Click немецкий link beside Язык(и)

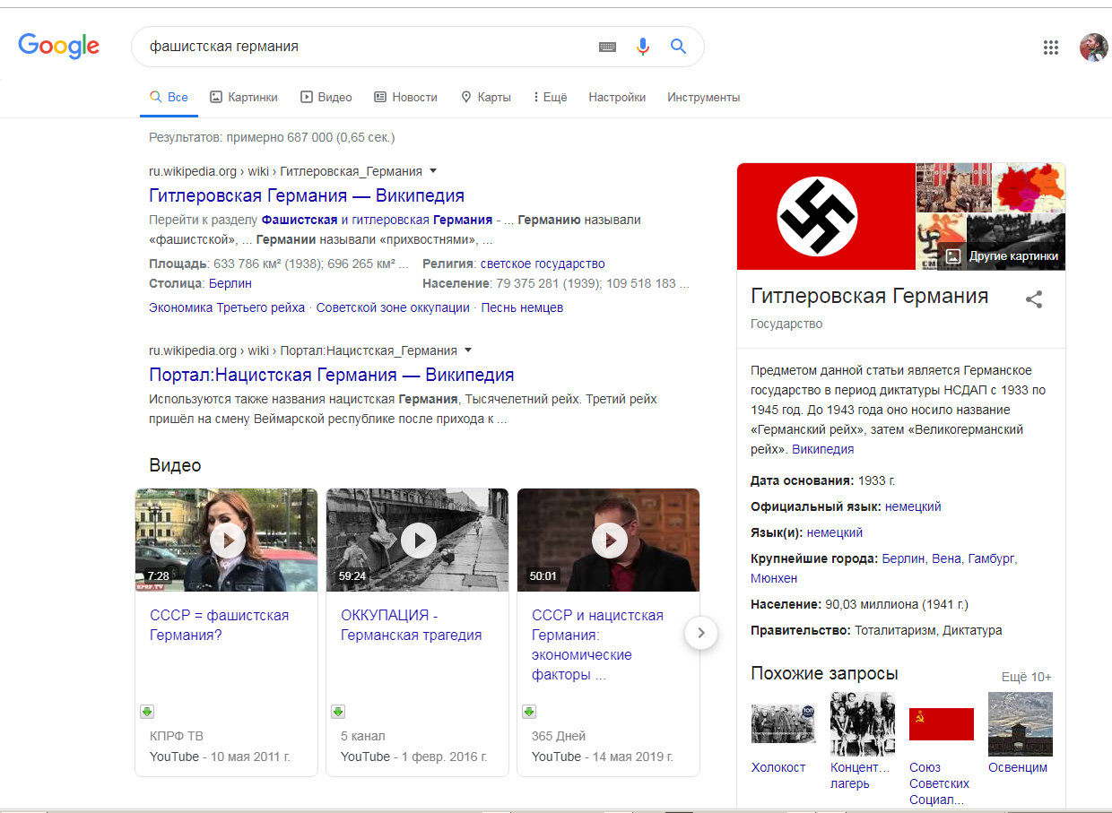coord(835,532)
